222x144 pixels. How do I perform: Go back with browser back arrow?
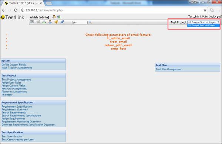click(x=4, y=10)
